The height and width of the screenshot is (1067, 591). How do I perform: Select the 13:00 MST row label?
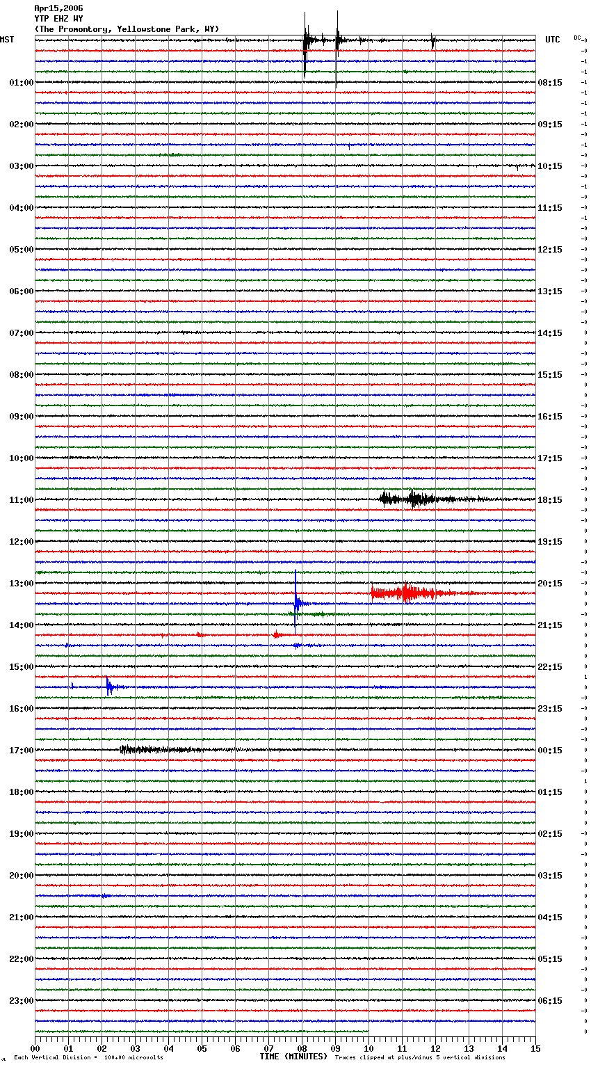point(22,584)
